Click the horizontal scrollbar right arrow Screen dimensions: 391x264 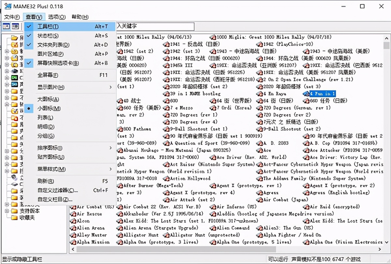380,249
